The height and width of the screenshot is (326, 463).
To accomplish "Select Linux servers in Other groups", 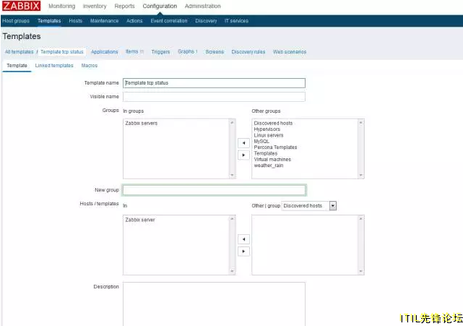I will click(x=269, y=135).
